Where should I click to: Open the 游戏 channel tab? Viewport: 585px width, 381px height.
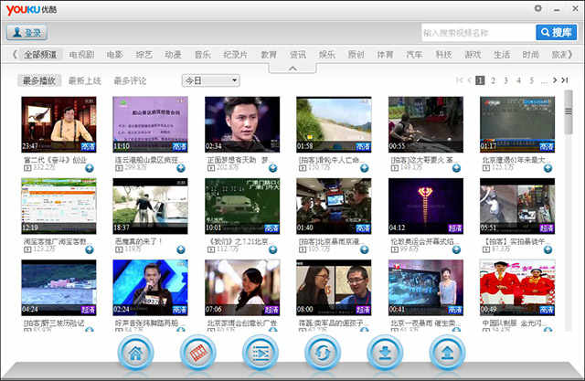[473, 55]
